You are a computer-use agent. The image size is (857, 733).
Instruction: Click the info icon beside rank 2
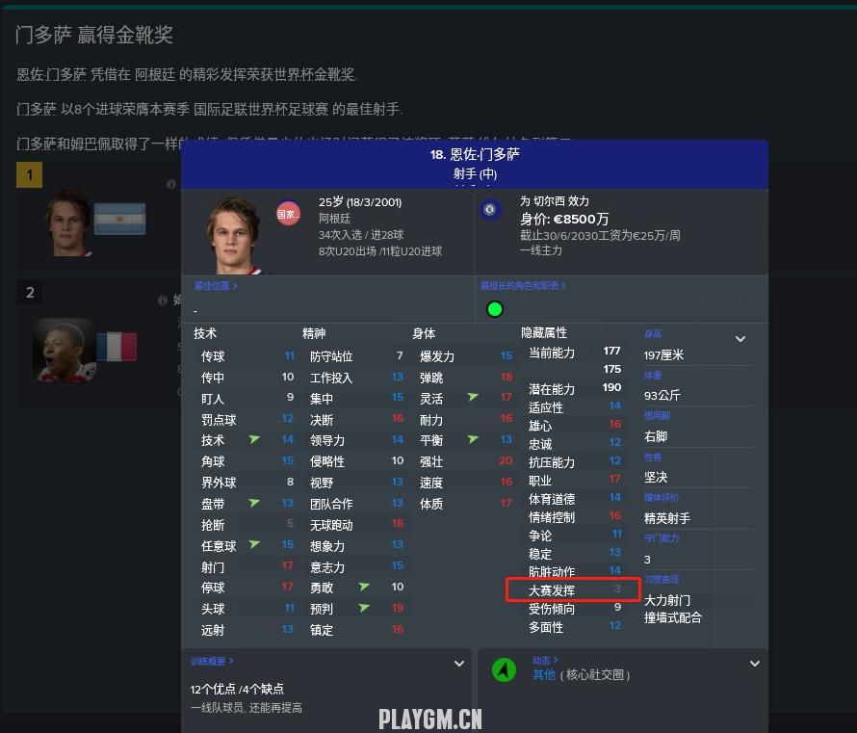tap(163, 301)
